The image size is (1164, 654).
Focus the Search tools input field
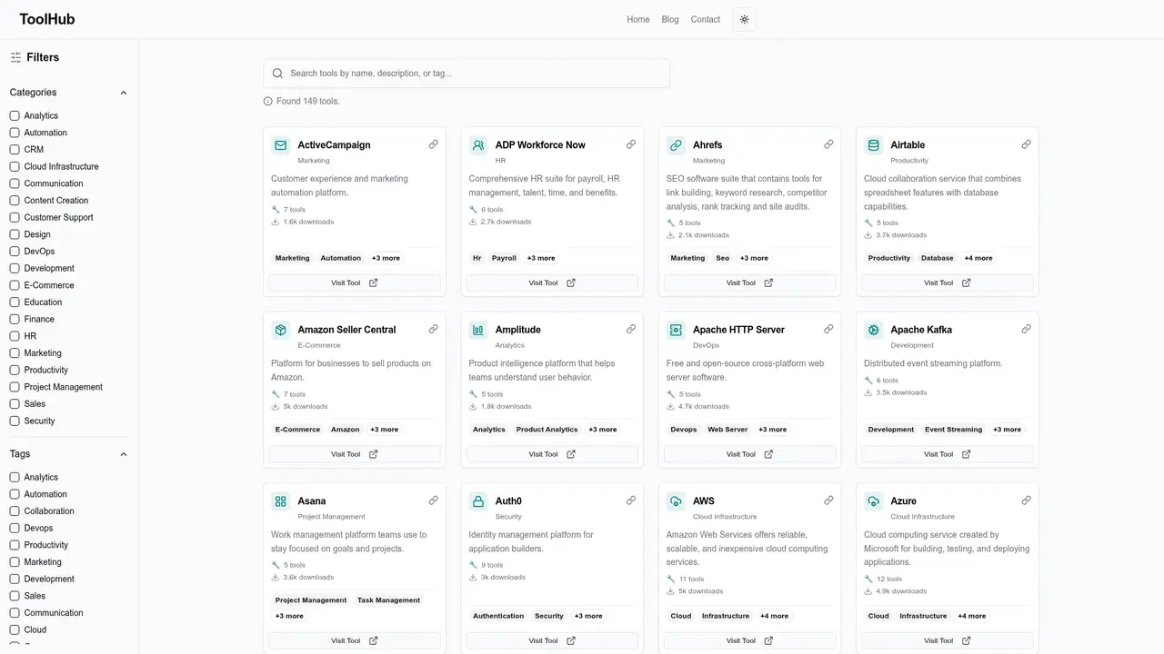click(467, 74)
